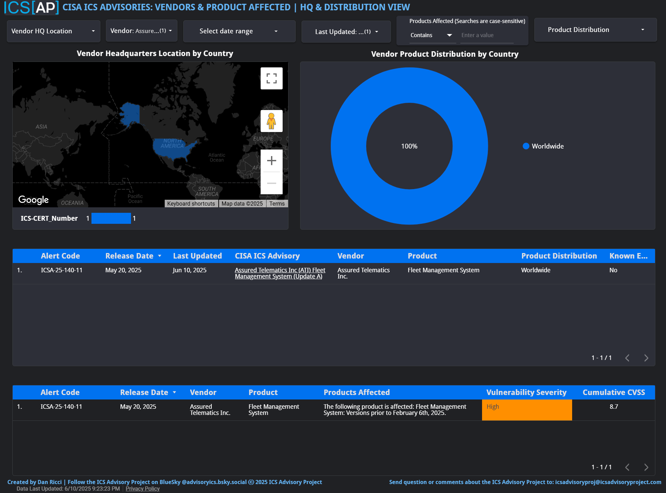This screenshot has height=493, width=666.
Task: Click the ICSA-25-140-11 cell in lower table
Action: pyautogui.click(x=61, y=407)
